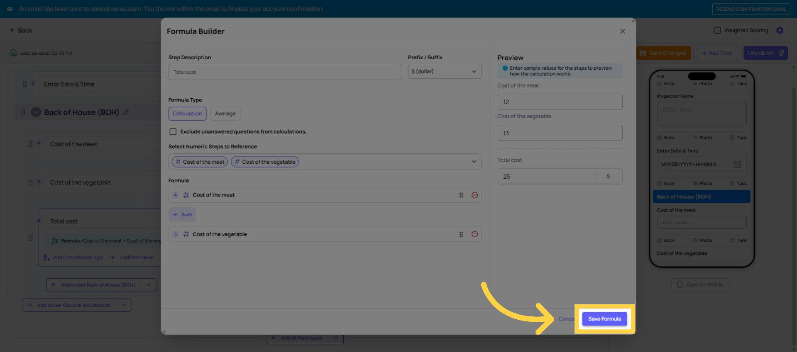Viewport: 797px width, 352px height.
Task: Remove Cost of the meat from formula
Action: tap(474, 195)
